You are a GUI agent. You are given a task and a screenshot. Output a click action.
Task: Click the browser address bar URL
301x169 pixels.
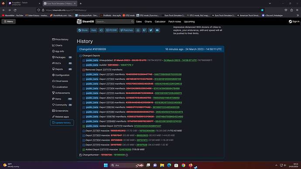[66, 10]
